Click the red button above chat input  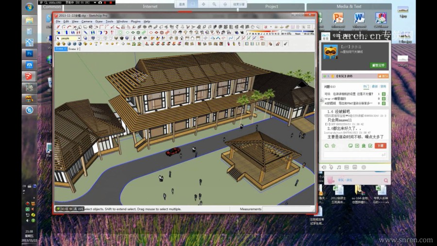(381, 145)
